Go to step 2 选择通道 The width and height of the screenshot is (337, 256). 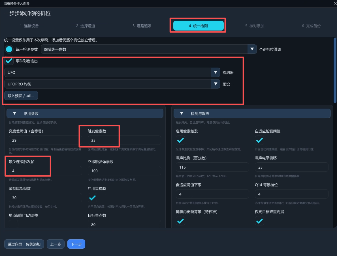[86, 26]
